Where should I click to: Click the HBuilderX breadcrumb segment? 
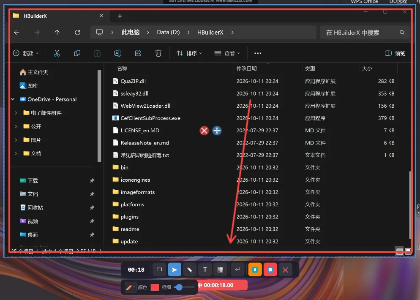click(x=210, y=33)
